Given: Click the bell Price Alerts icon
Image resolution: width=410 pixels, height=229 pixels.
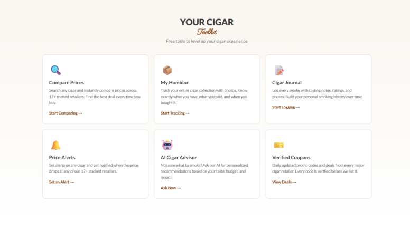Looking at the screenshot, I should pos(55,145).
